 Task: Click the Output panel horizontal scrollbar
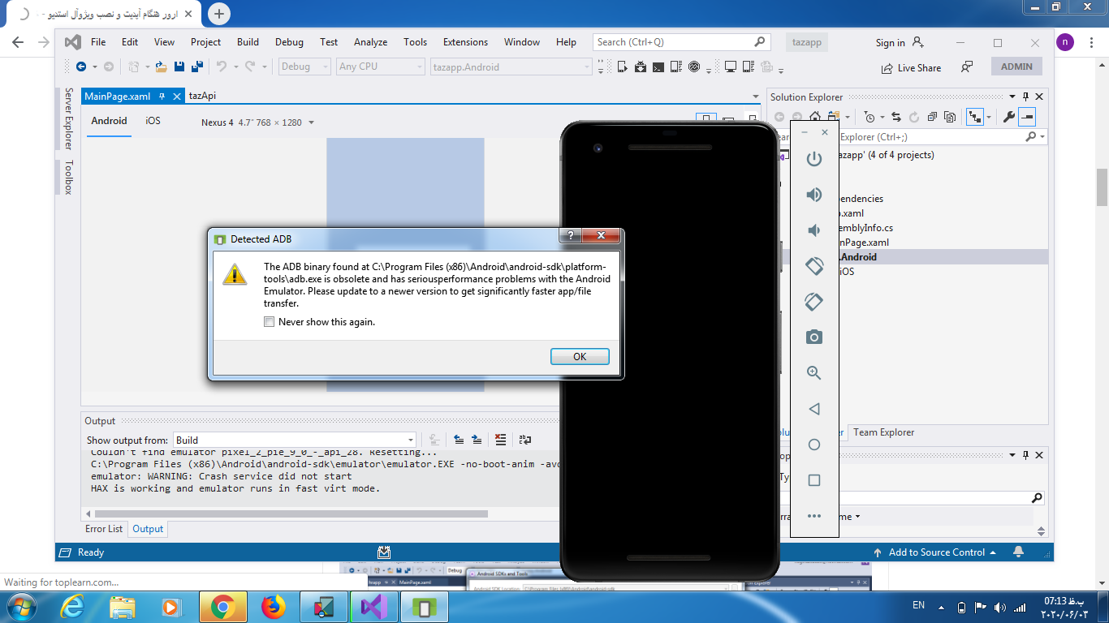[x=291, y=513]
